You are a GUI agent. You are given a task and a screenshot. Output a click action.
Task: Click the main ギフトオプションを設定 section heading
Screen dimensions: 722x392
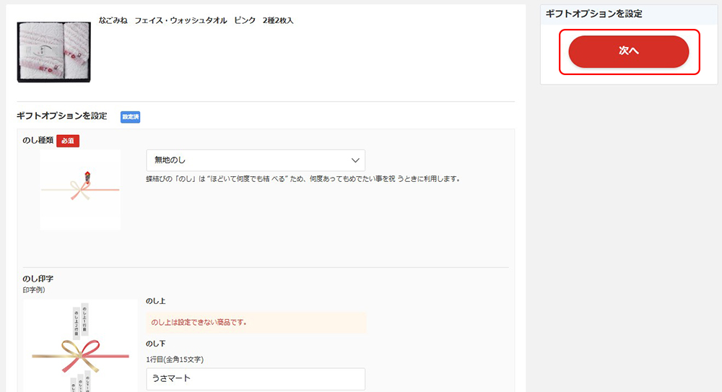(61, 116)
